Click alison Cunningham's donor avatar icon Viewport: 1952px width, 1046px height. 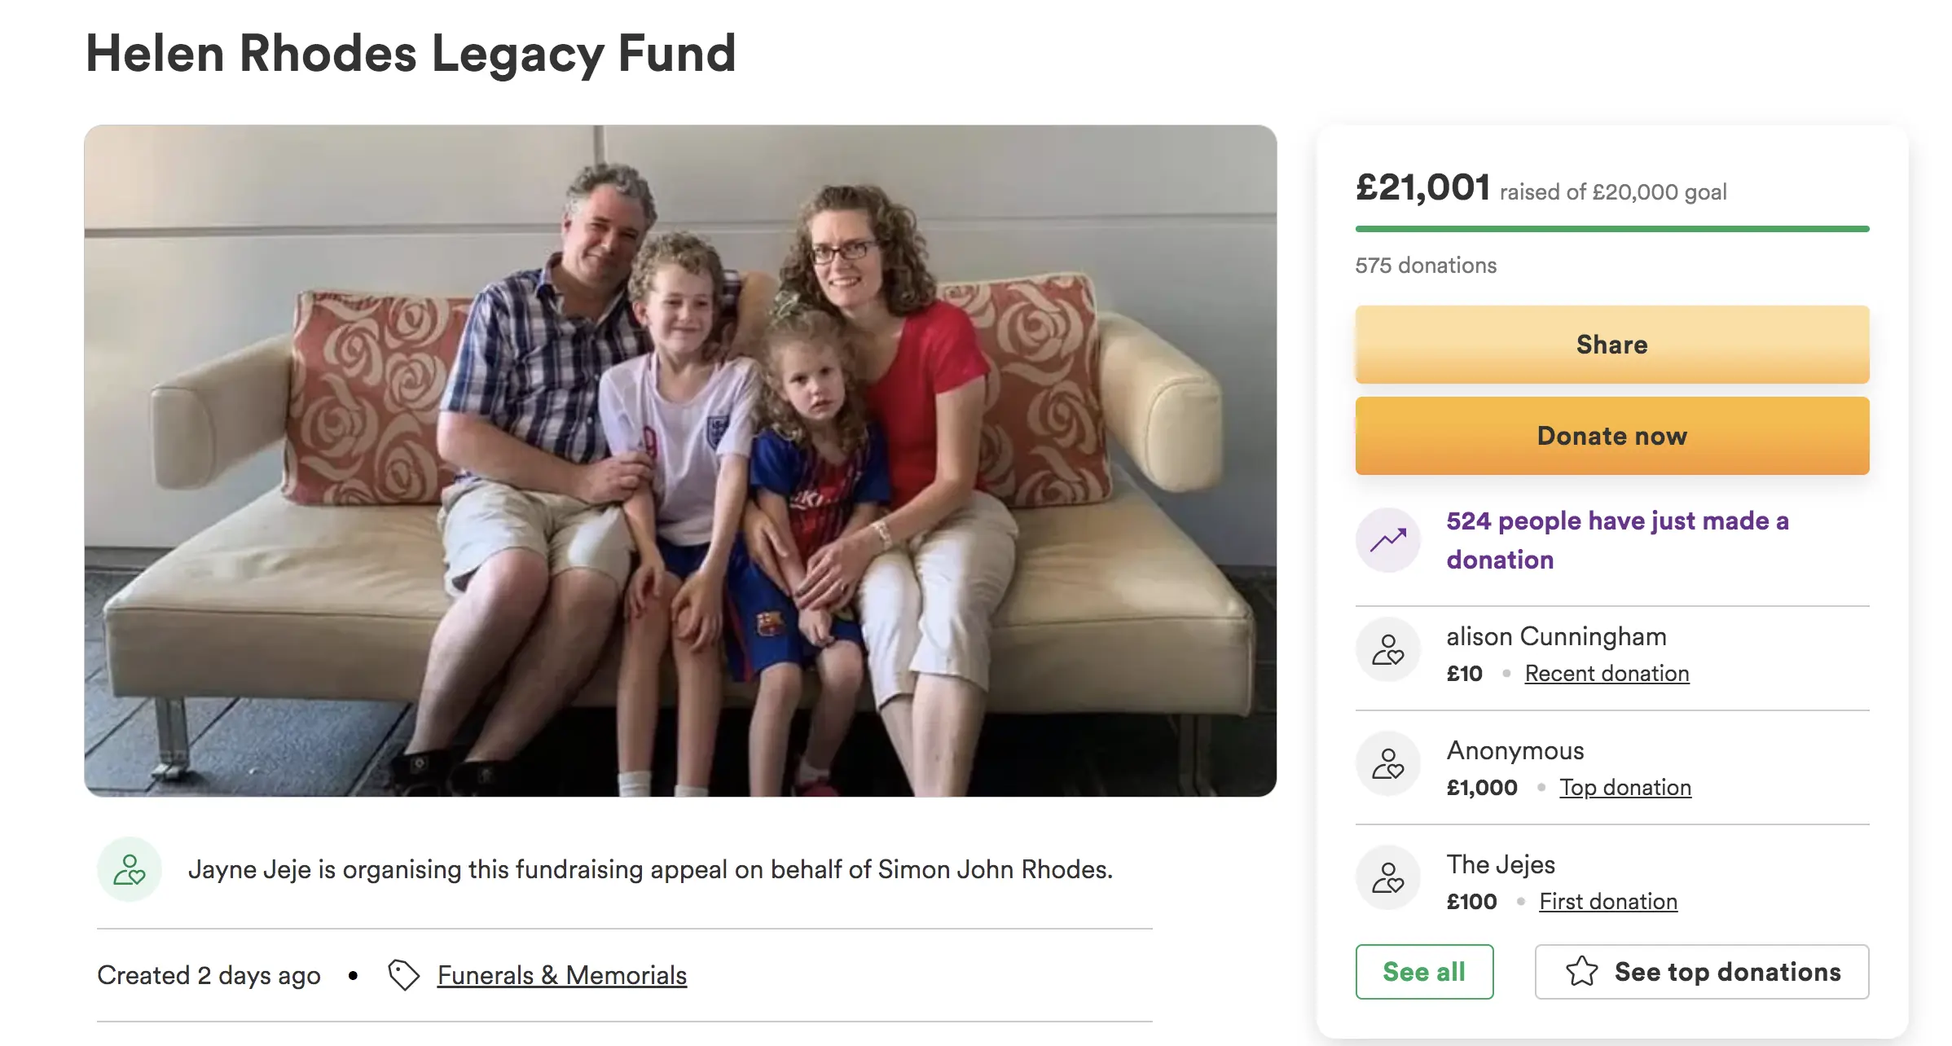click(x=1388, y=650)
